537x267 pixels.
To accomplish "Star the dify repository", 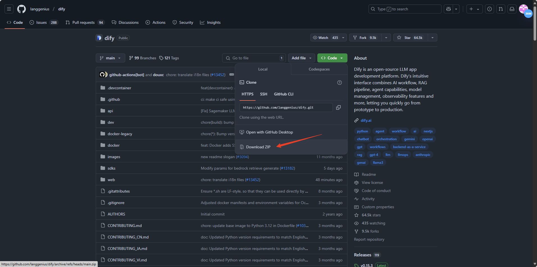I will click(x=411, y=38).
